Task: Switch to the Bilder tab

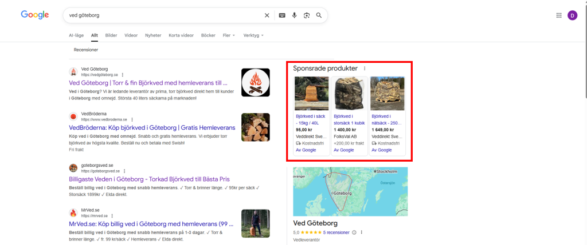Action: (111, 35)
